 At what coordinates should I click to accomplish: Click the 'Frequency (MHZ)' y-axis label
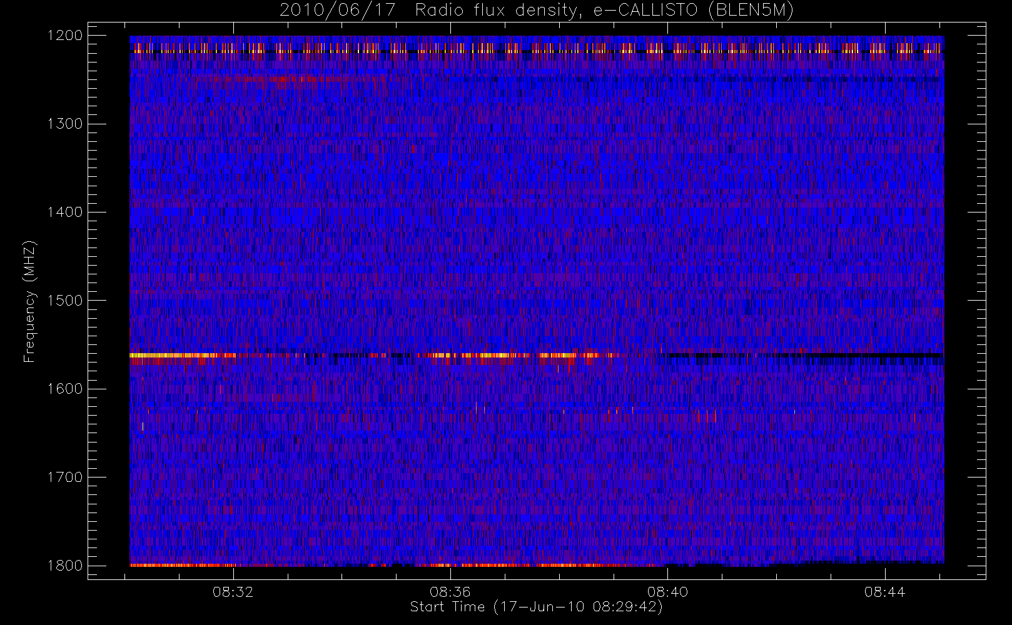[29, 301]
